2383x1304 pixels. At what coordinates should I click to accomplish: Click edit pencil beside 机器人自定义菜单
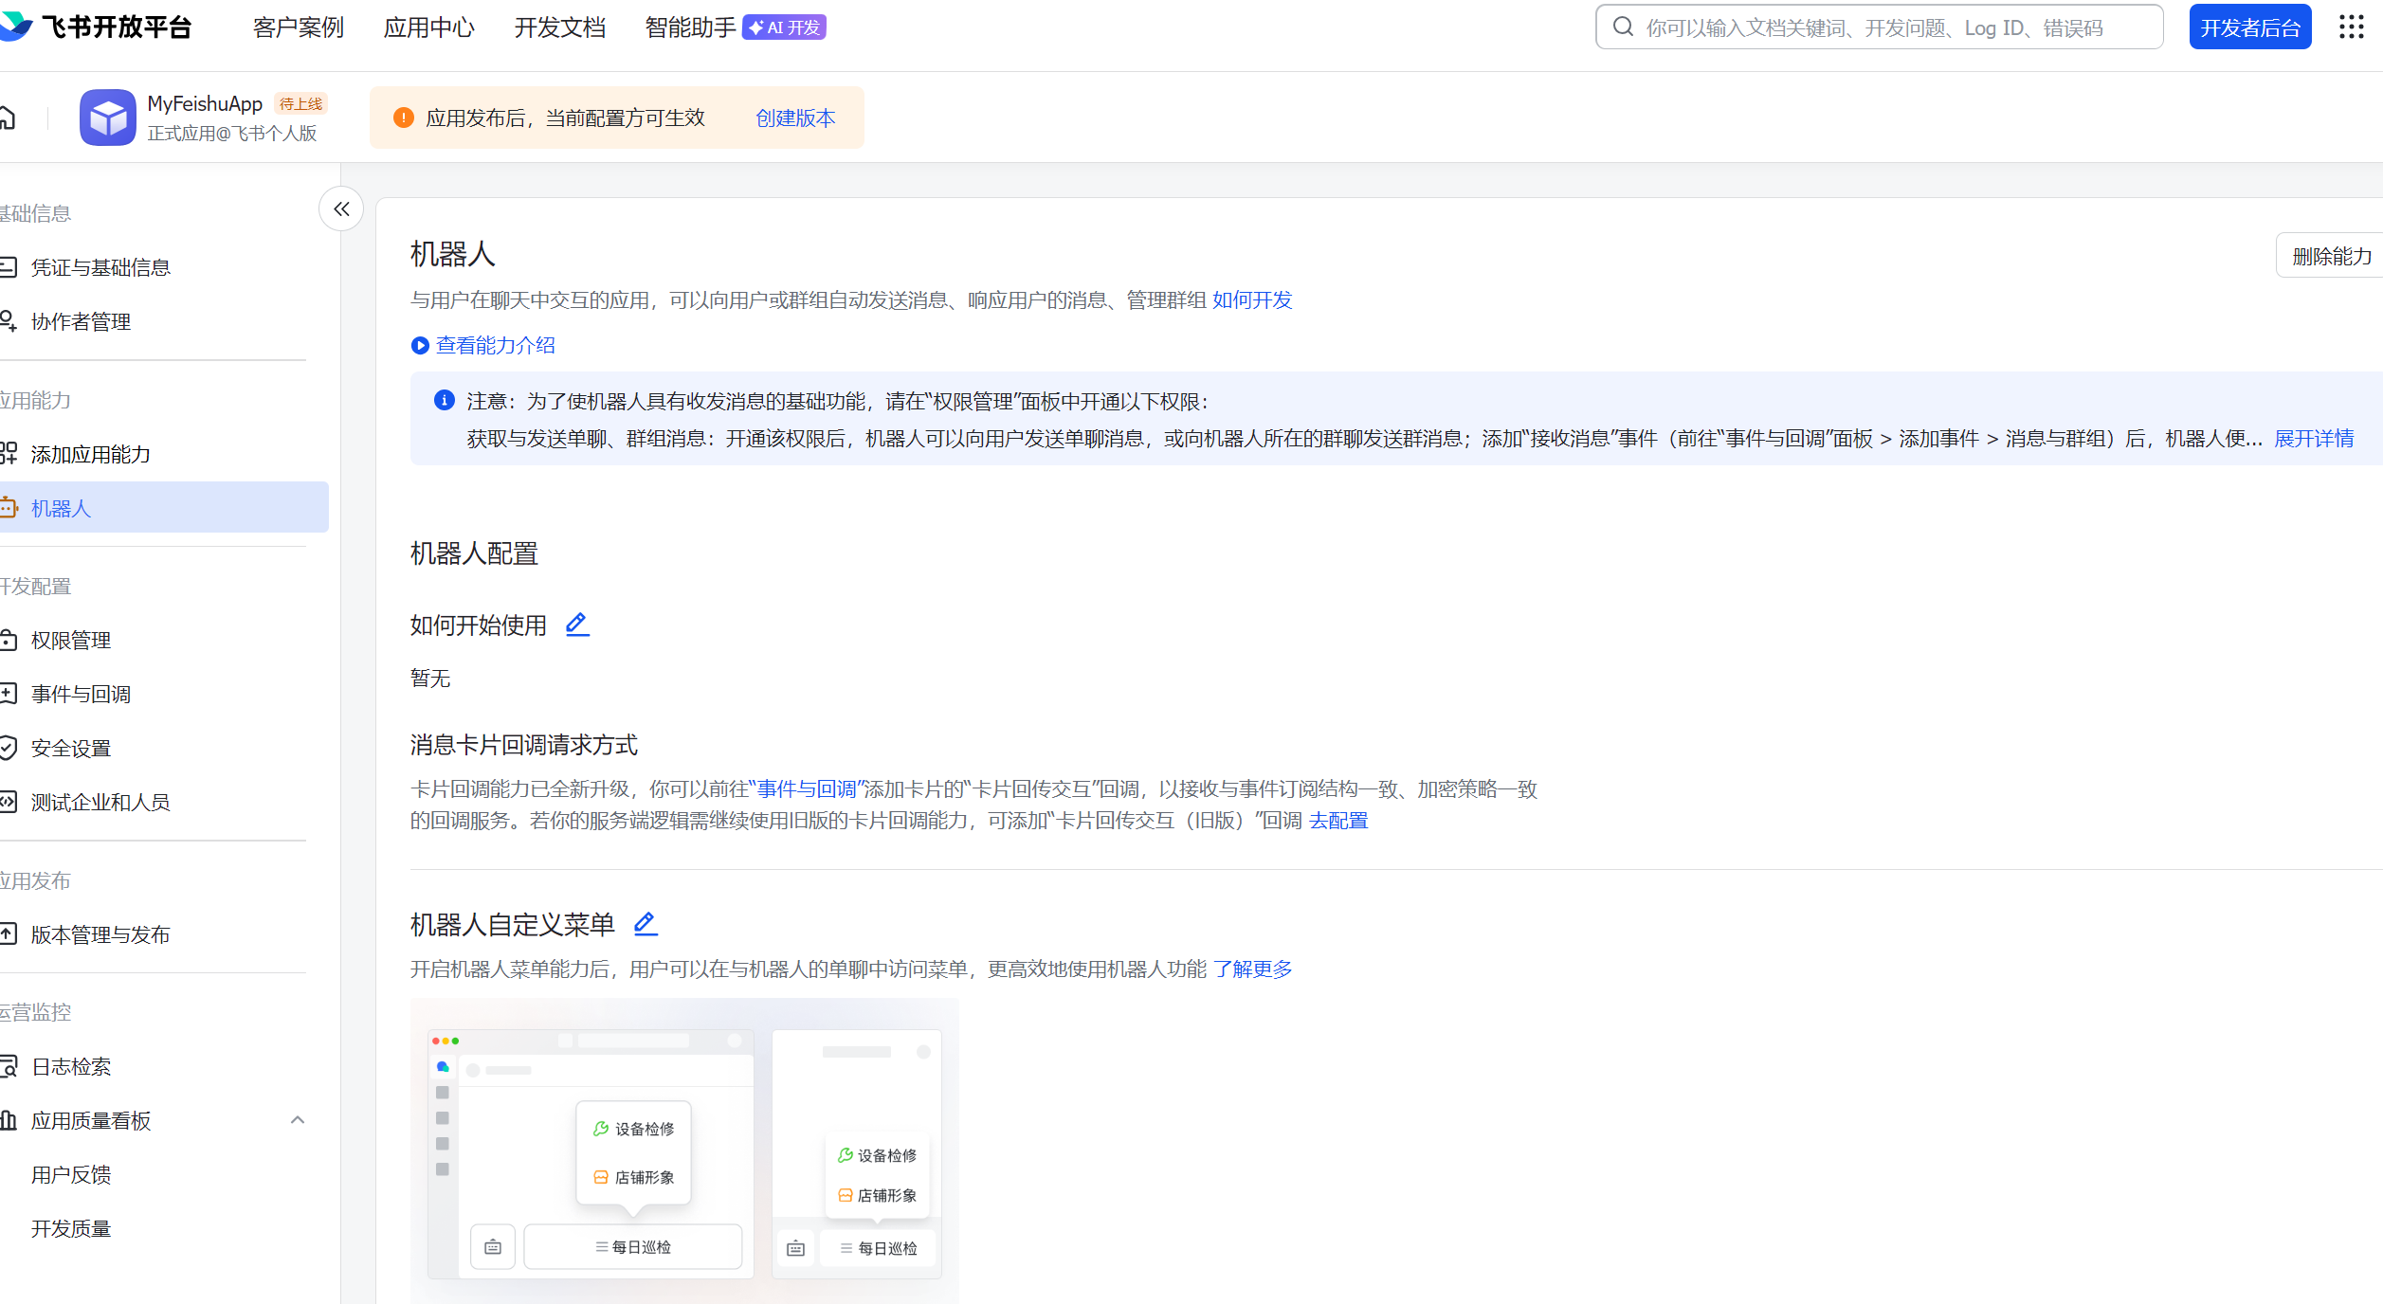pos(645,923)
